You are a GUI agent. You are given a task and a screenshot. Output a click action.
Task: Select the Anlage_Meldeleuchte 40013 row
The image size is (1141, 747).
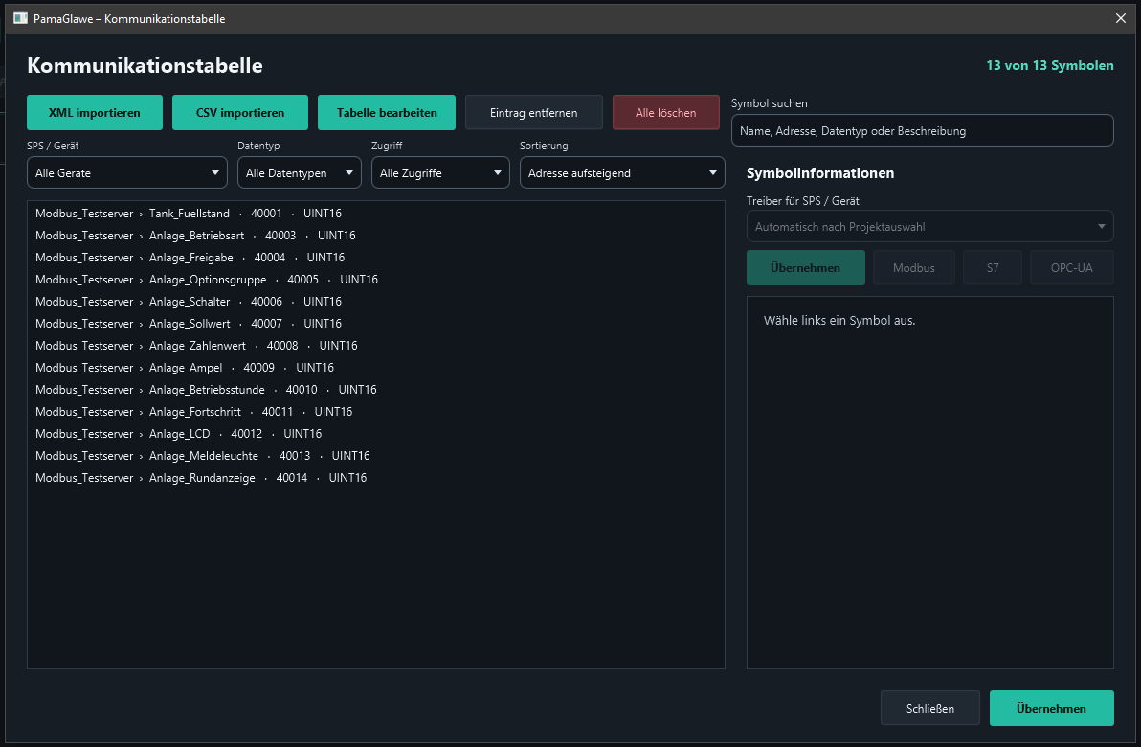point(375,456)
